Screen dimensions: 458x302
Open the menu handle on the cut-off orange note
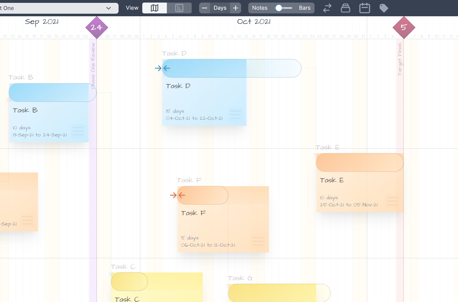click(27, 220)
